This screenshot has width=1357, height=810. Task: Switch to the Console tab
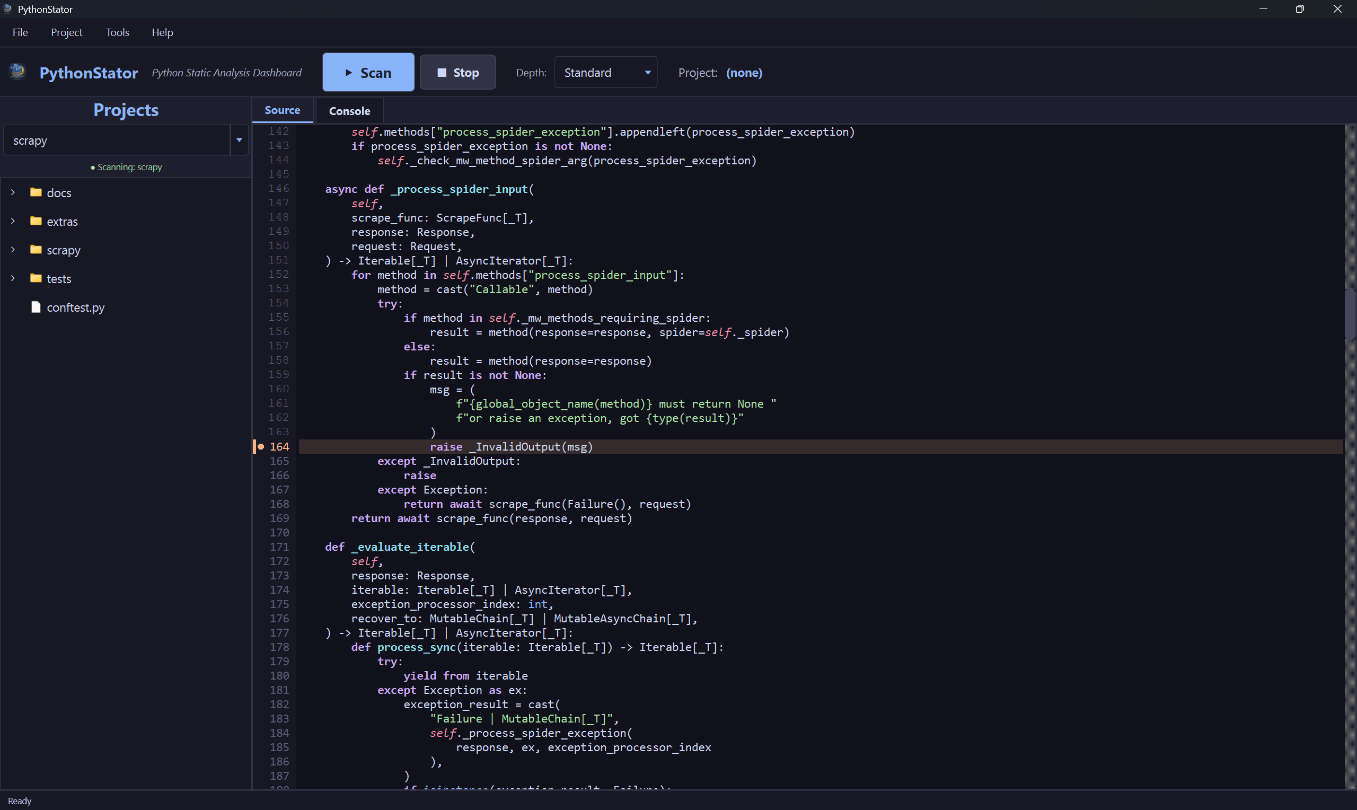[x=350, y=111]
